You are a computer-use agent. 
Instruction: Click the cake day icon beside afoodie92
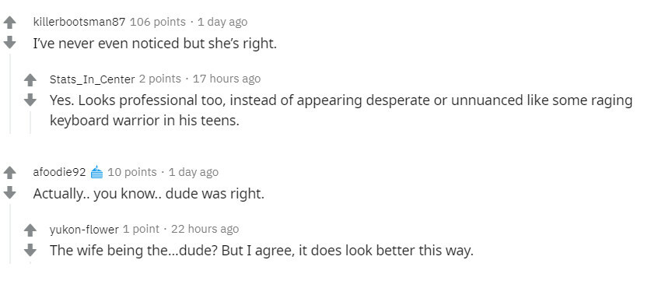pyautogui.click(x=97, y=172)
